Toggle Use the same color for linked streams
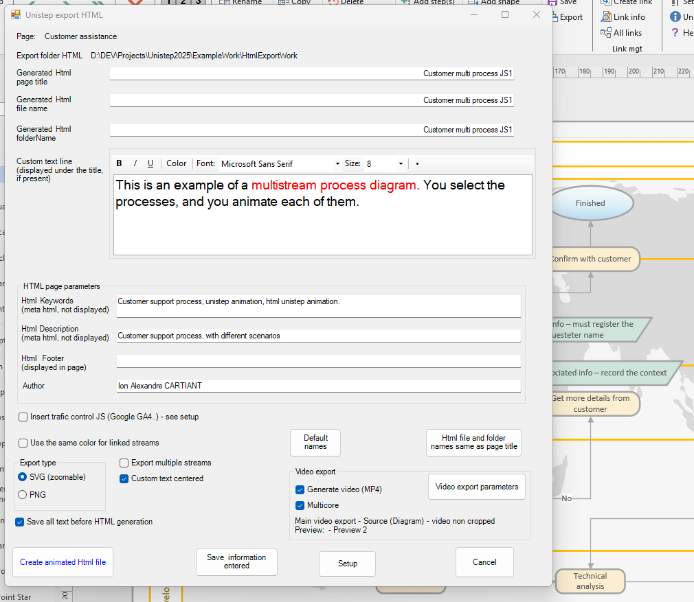Screen dimensions: 694x602 tap(23, 443)
